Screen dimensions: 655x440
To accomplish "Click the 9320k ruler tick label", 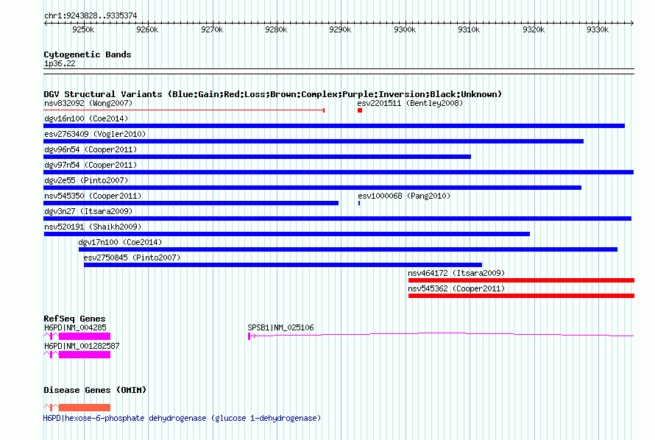I will coord(534,29).
